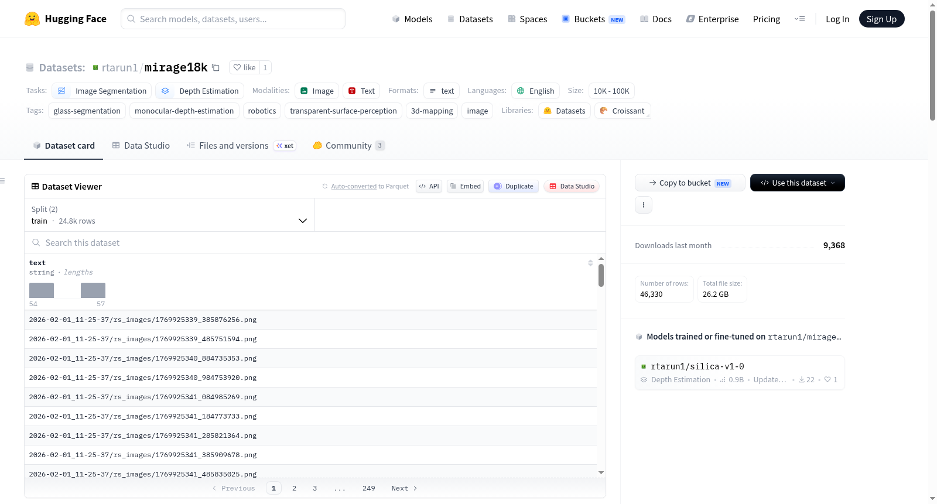
Task: Click the left sidebar menu toggle icon
Action: tap(3, 181)
